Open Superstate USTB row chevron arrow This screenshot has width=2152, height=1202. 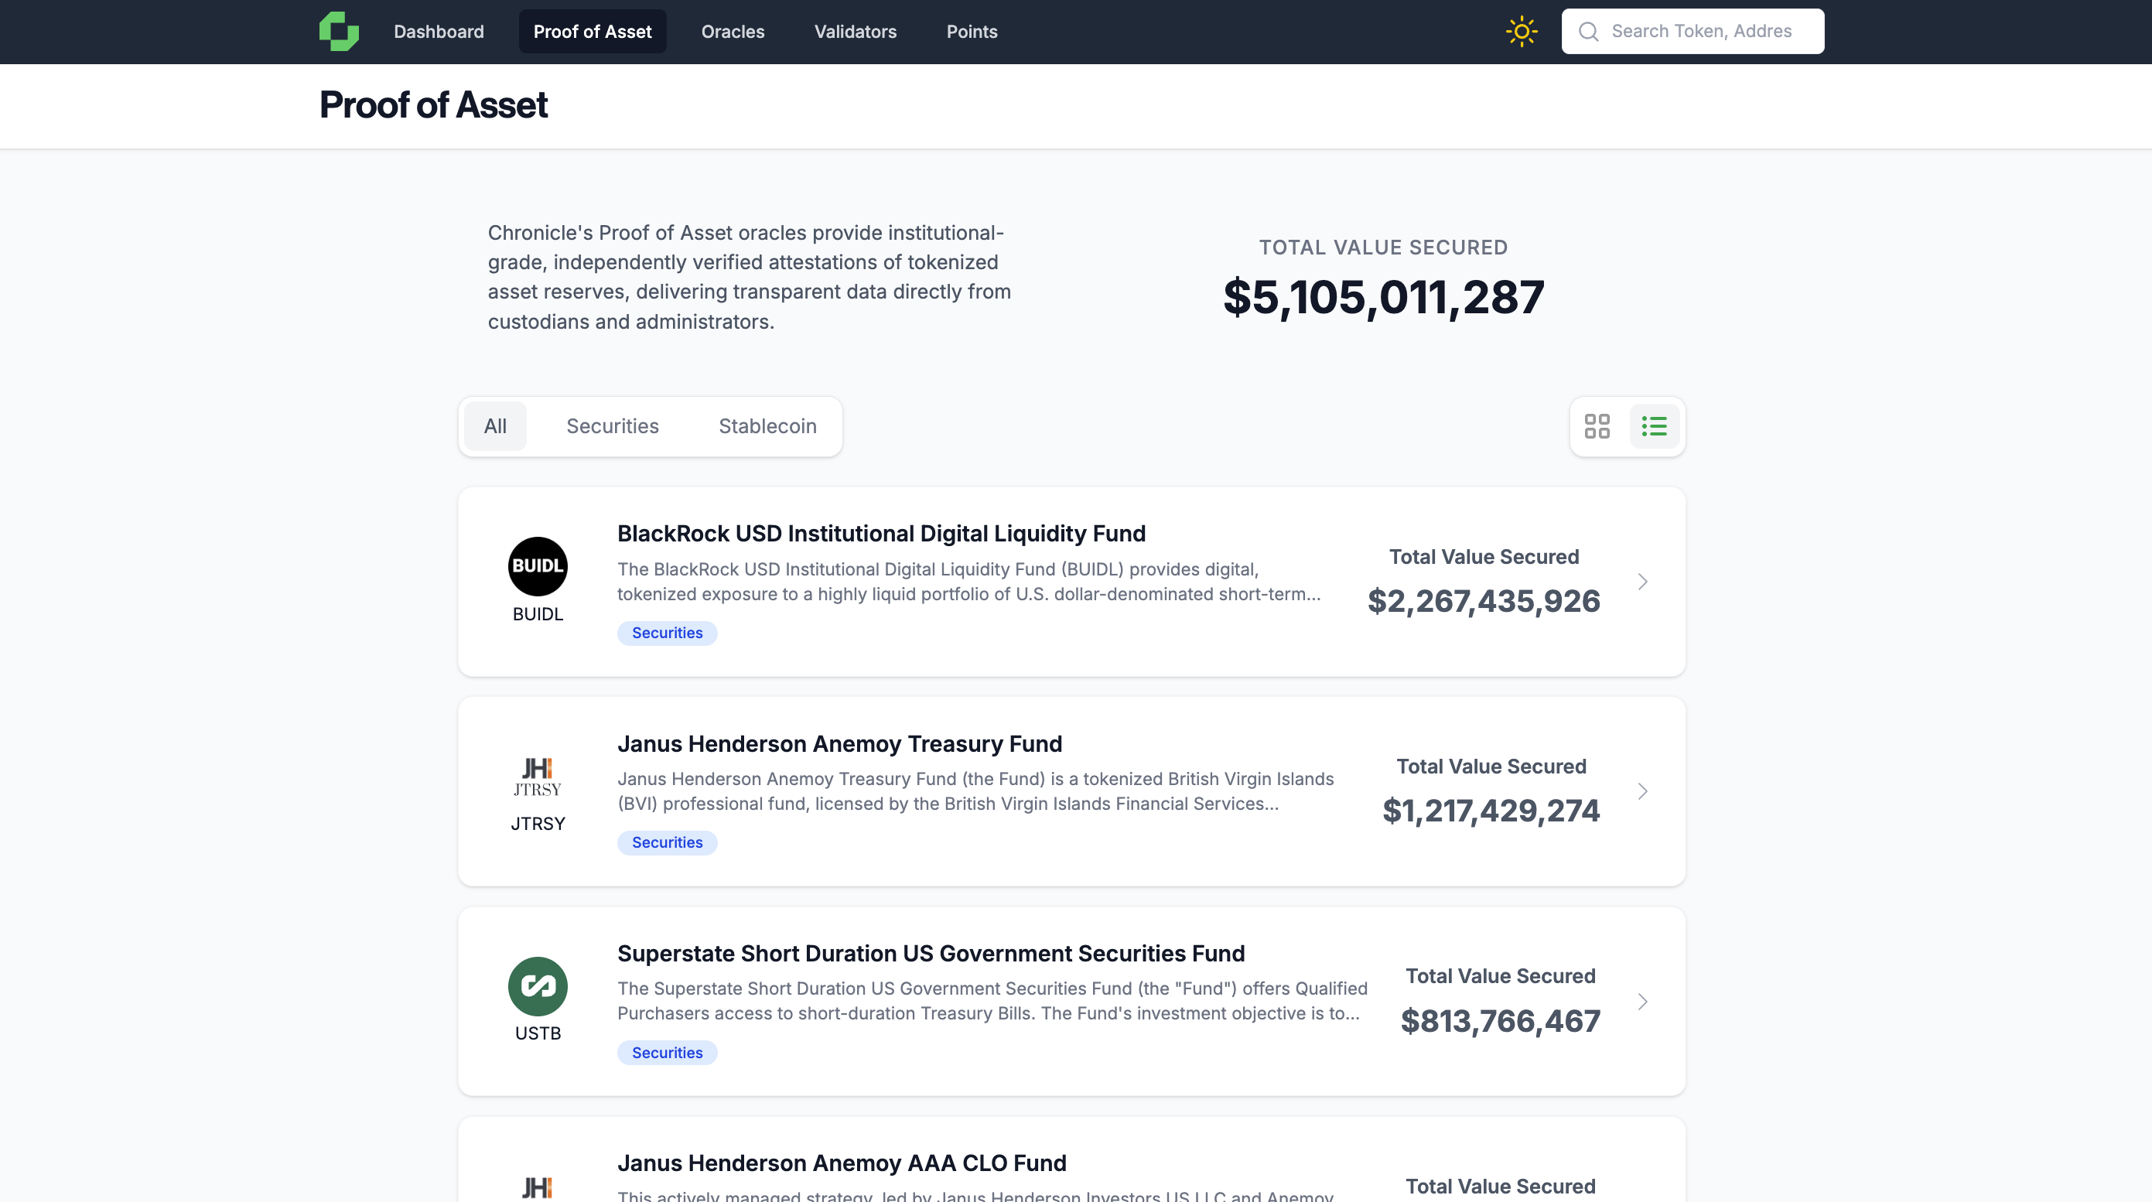coord(1642,1002)
